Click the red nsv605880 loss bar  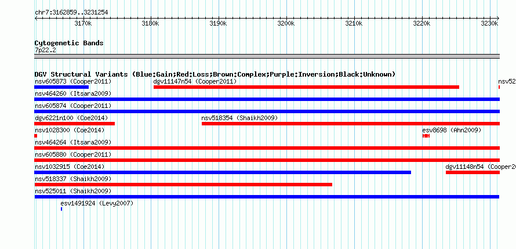[x=267, y=160]
